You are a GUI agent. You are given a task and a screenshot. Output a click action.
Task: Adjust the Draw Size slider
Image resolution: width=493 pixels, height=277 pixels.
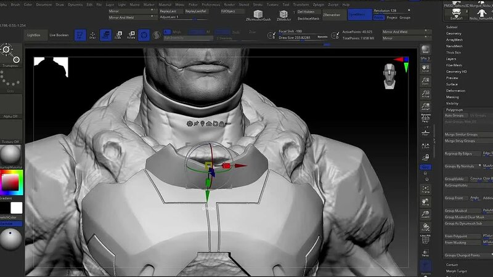tap(303, 38)
